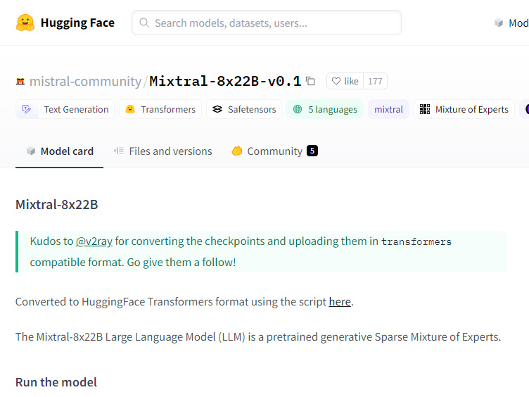529x397 pixels.
Task: Follow the conversion script 'here' link
Action: coord(340,302)
